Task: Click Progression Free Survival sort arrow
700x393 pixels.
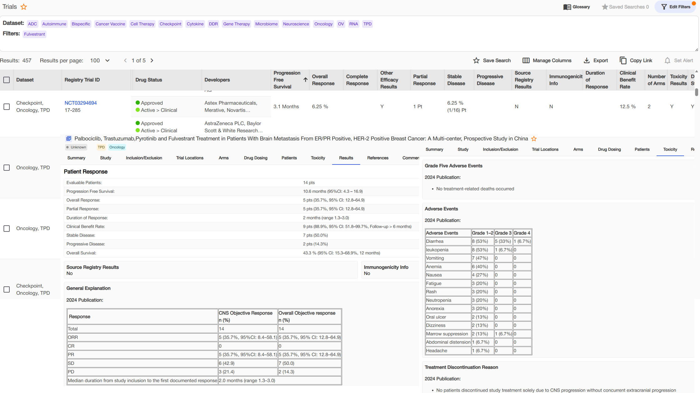Action: coord(305,80)
